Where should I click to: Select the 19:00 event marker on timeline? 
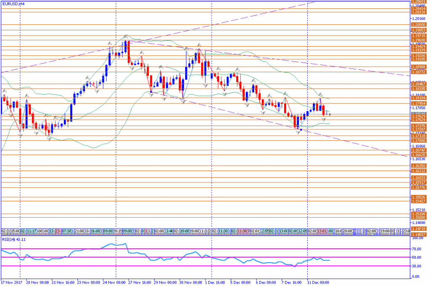coord(385,231)
